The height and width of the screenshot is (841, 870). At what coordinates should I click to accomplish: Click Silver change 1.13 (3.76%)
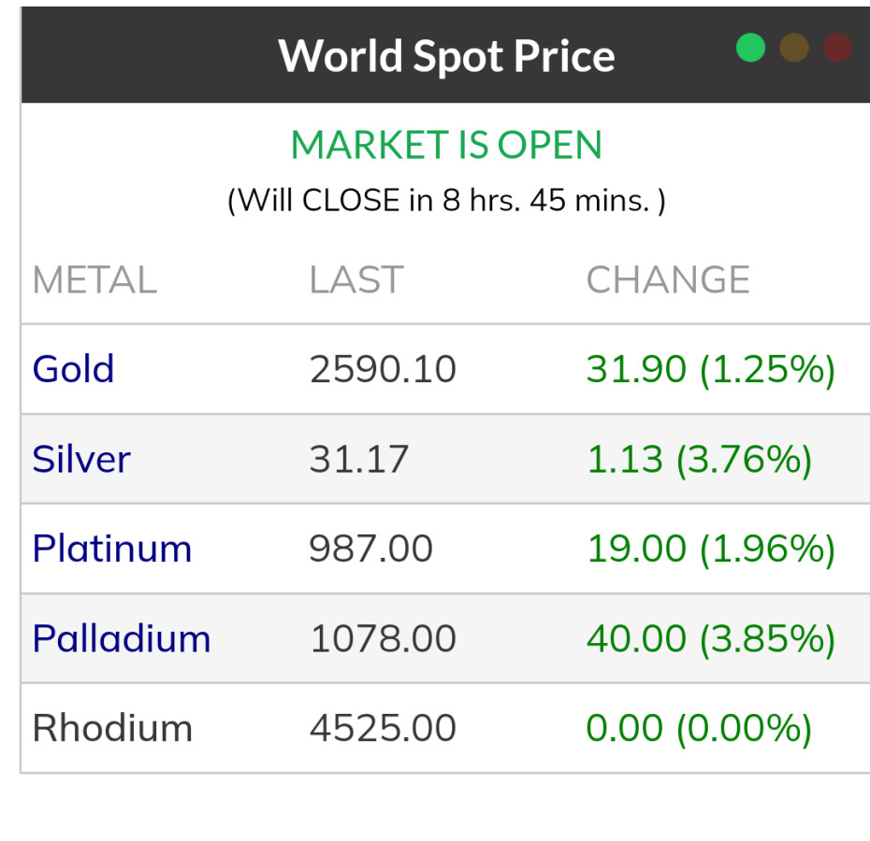[x=699, y=459]
